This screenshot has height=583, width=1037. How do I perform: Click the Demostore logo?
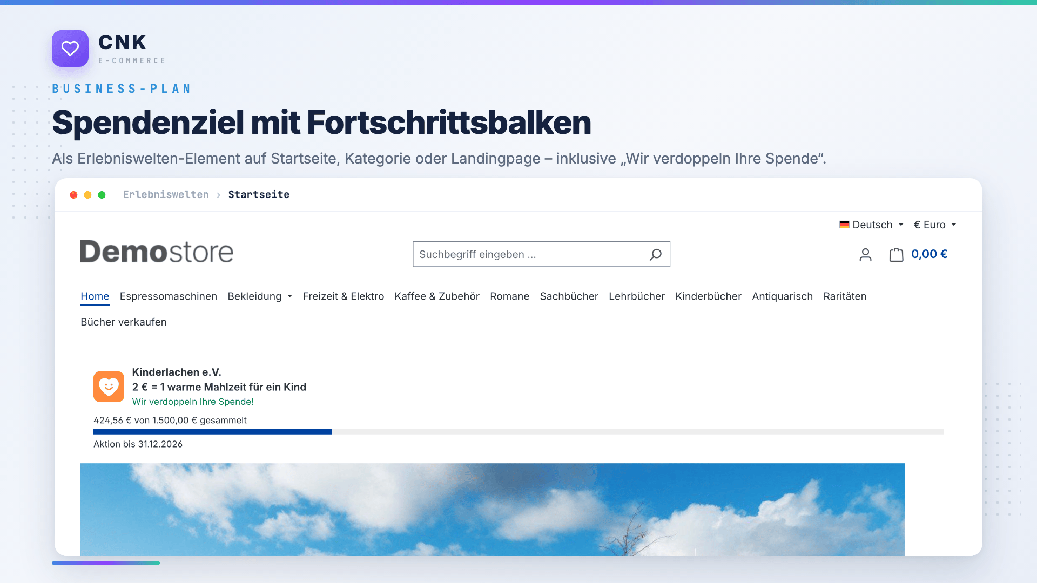pos(157,252)
